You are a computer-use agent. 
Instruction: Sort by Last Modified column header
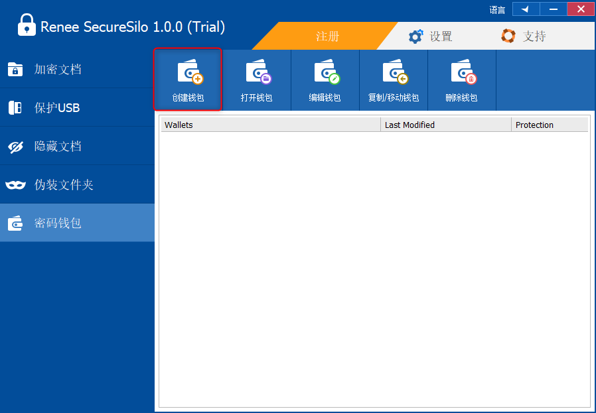[x=446, y=125]
